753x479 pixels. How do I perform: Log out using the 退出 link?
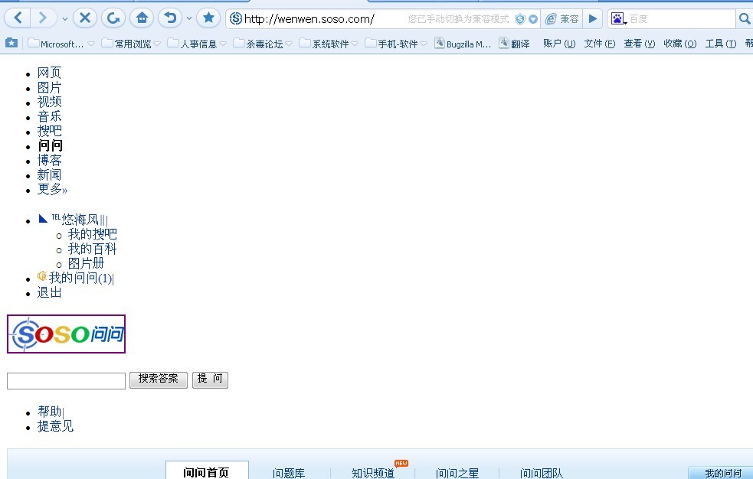pyautogui.click(x=50, y=292)
